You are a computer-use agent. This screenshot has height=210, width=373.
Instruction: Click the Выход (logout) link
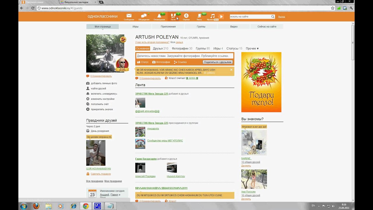pyautogui.click(x=281, y=17)
